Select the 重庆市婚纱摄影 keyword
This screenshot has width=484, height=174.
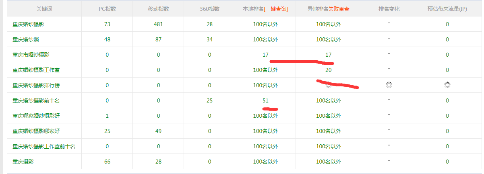[x=31, y=55]
